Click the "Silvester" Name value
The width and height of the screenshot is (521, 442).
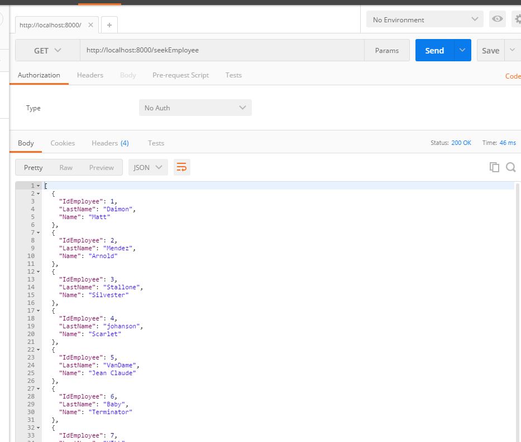[109, 295]
